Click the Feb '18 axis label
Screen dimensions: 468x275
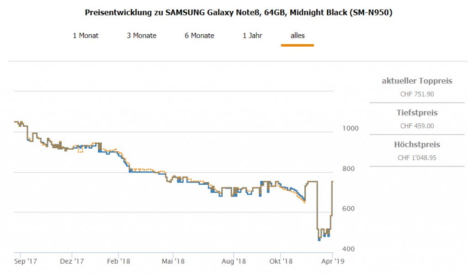pyautogui.click(x=118, y=262)
